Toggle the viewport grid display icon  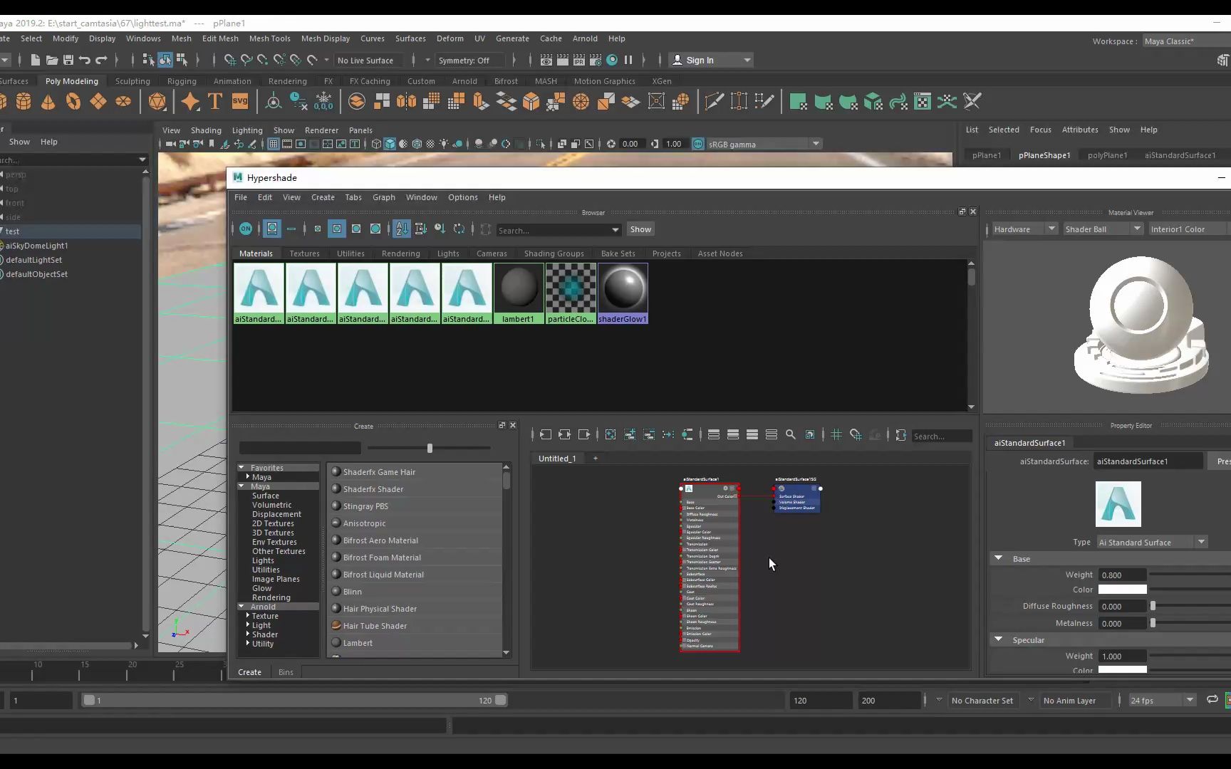click(x=273, y=144)
